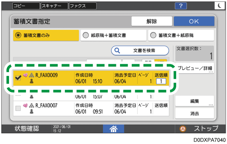Viewport: 227px width, 144px height.
Task: Select 蓄積文書のみ radio option
Action: click(x=46, y=35)
